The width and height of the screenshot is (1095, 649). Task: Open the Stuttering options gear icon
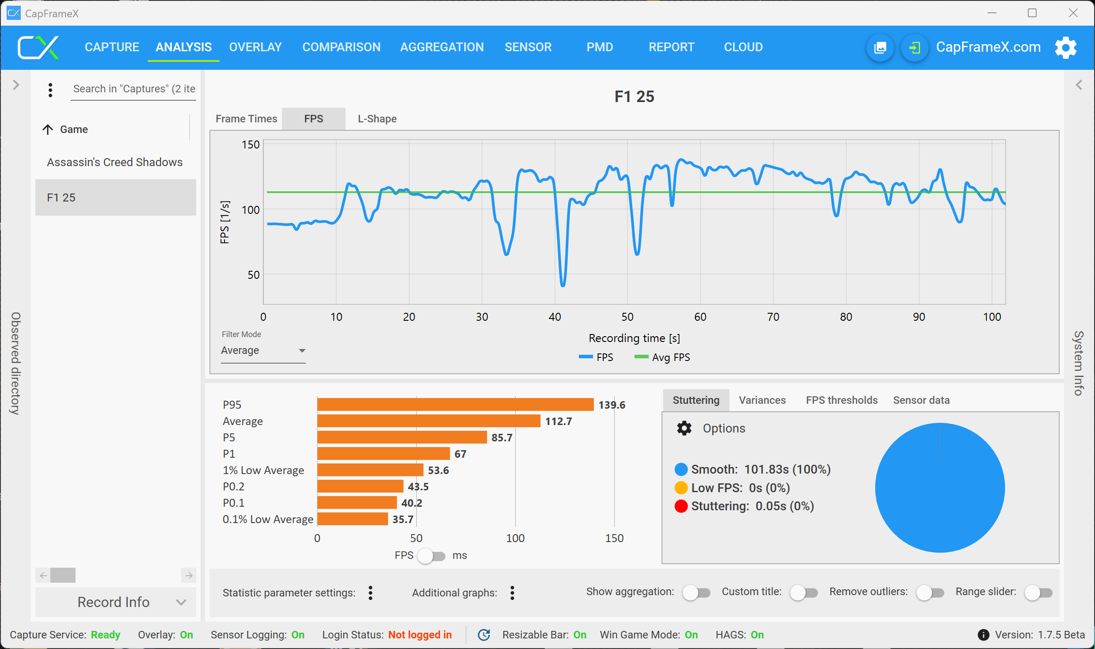(x=684, y=428)
